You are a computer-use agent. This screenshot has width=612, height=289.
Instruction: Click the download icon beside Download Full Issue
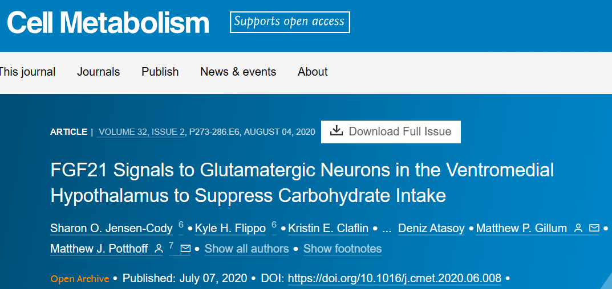(x=336, y=131)
